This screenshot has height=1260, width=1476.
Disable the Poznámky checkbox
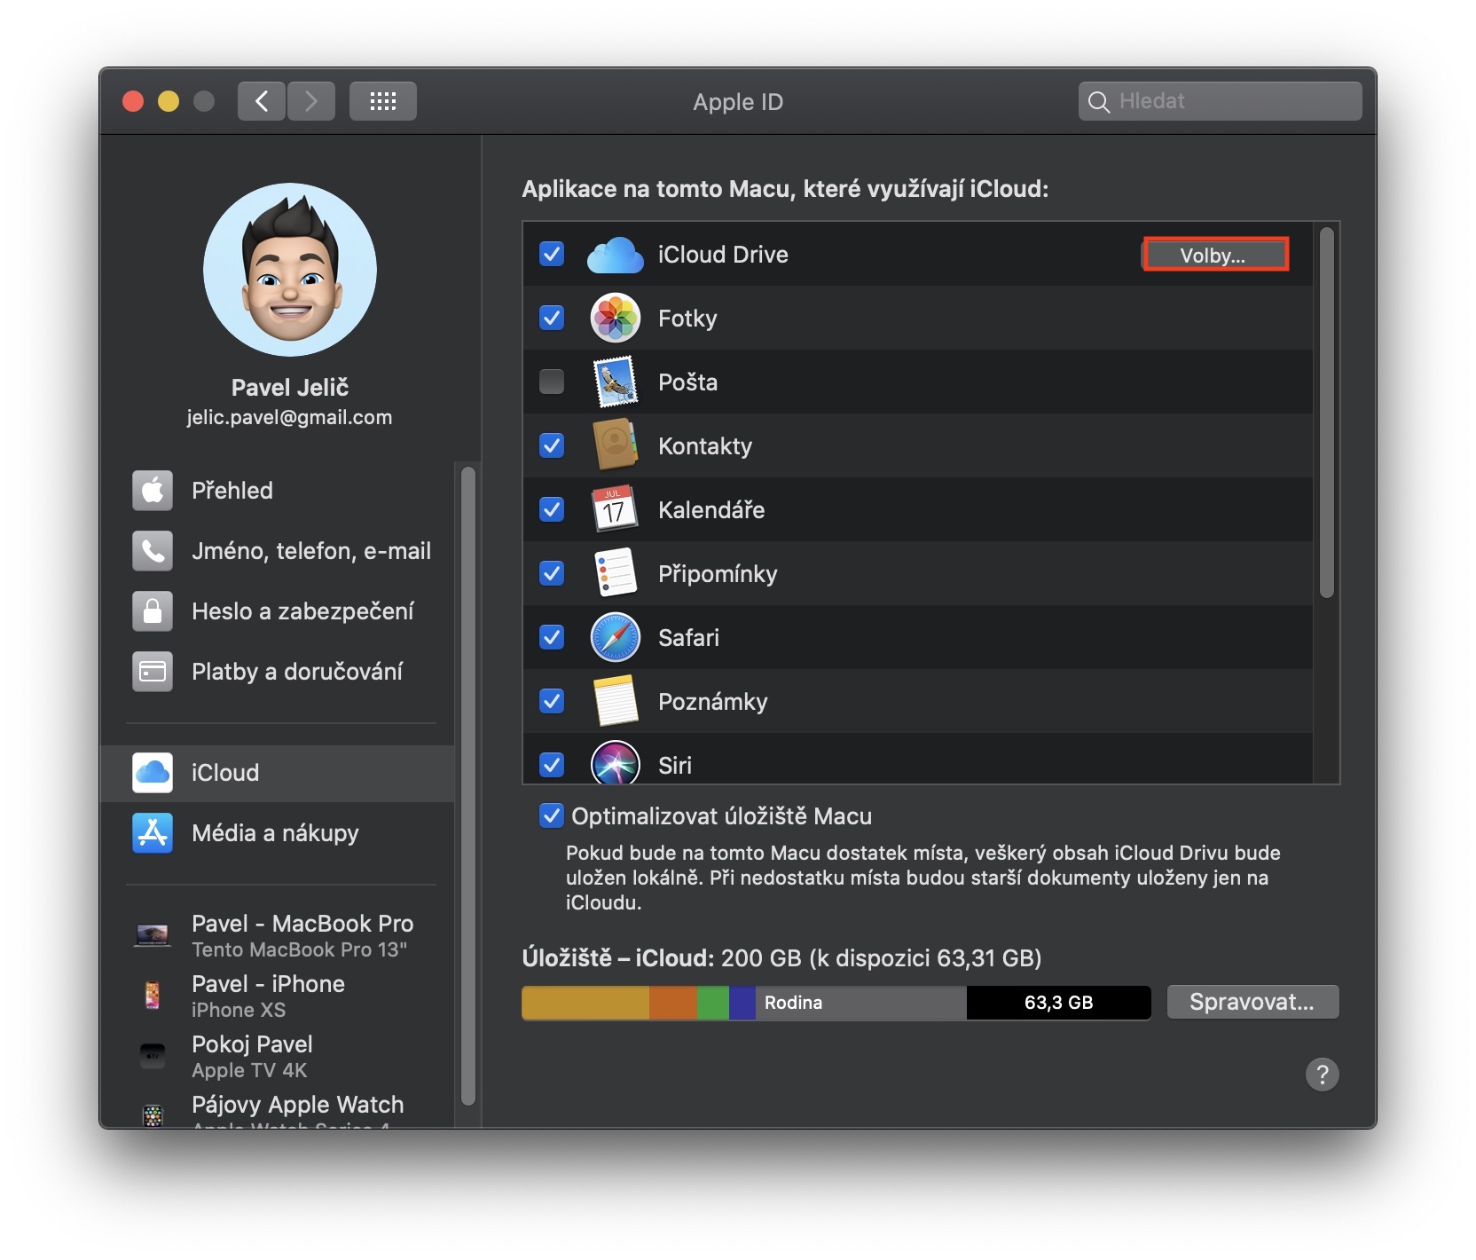pyautogui.click(x=552, y=701)
